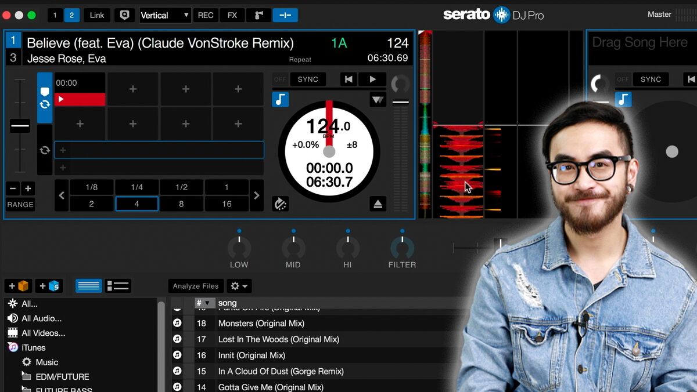Click the music note icon beside Innit

pos(178,355)
